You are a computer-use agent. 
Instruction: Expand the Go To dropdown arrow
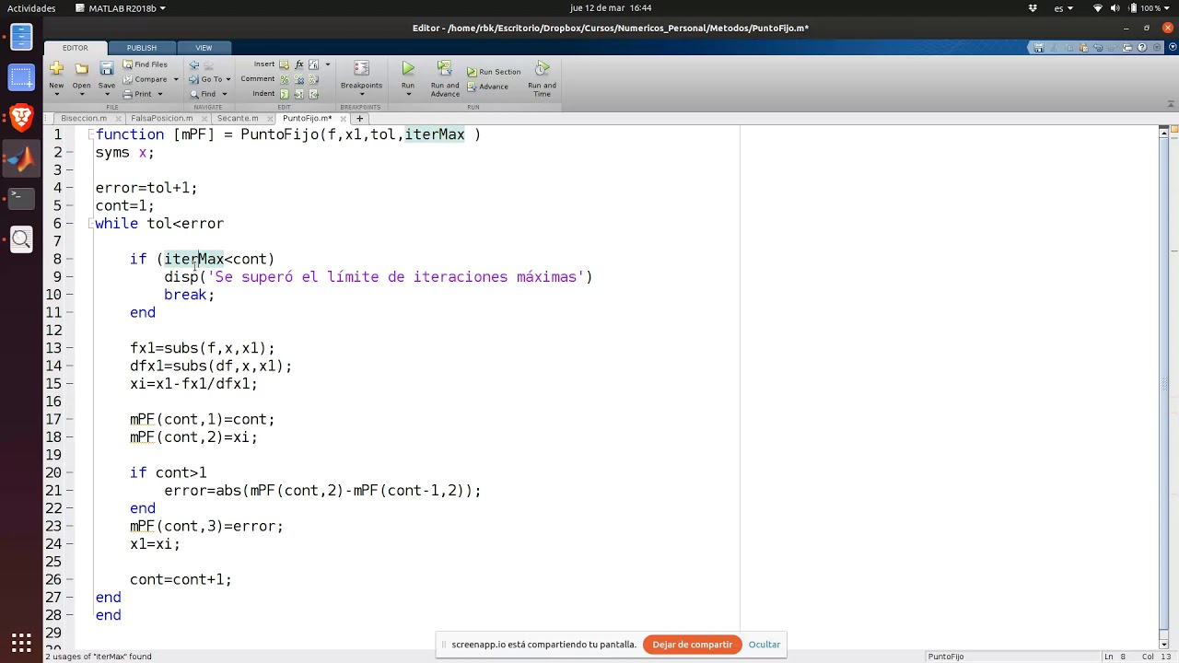point(228,79)
